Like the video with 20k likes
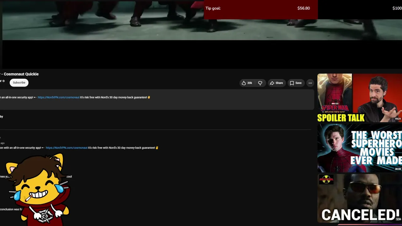The width and height of the screenshot is (402, 226). click(x=247, y=83)
